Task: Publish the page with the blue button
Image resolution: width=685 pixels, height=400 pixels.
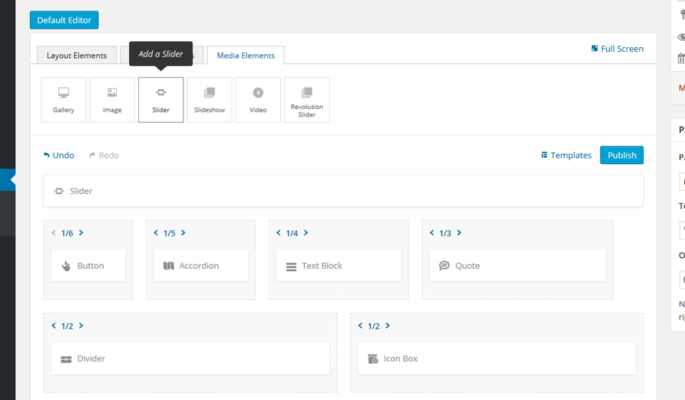Action: click(622, 155)
